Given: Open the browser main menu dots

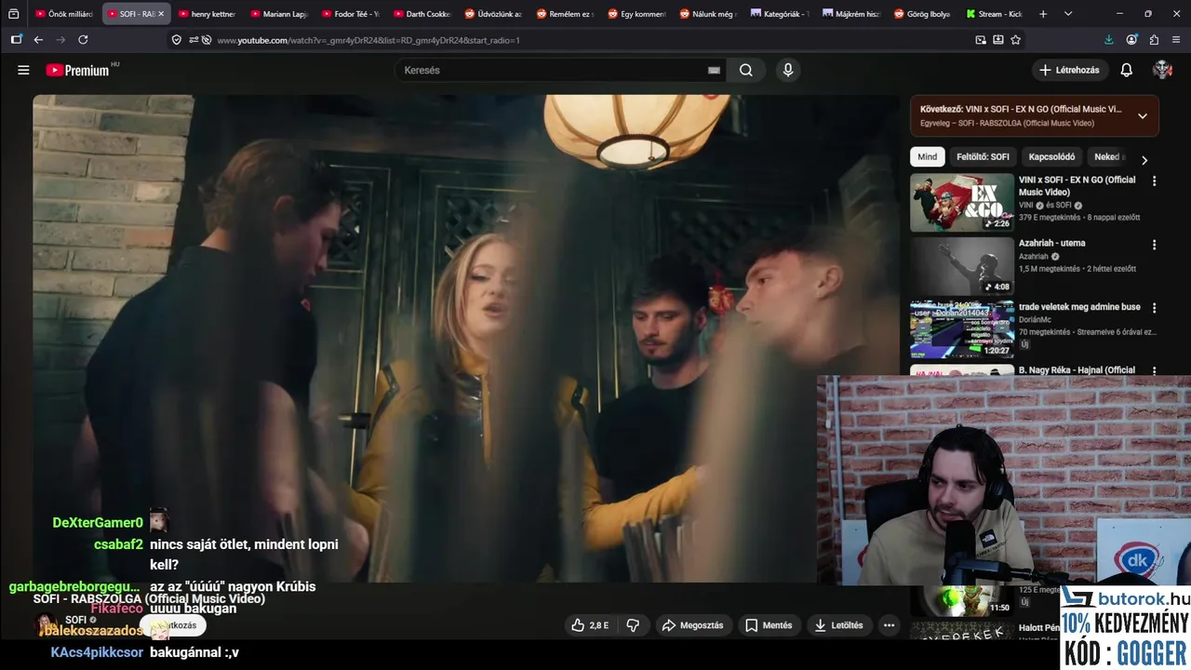Looking at the screenshot, I should pyautogui.click(x=1177, y=40).
